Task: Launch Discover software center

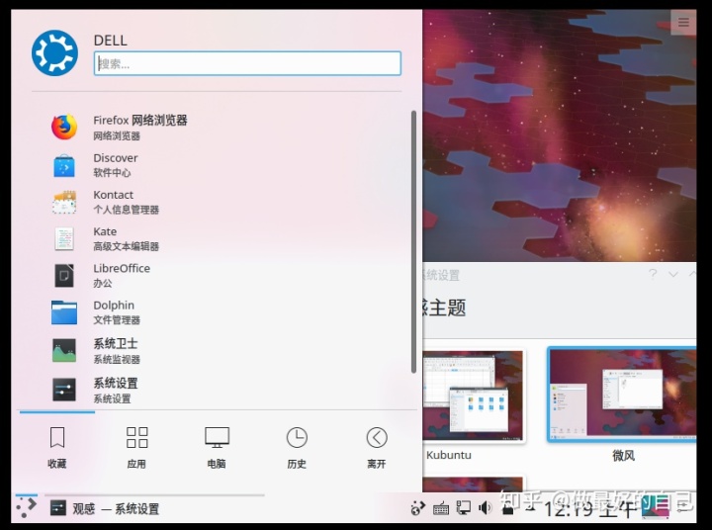Action: (216, 165)
